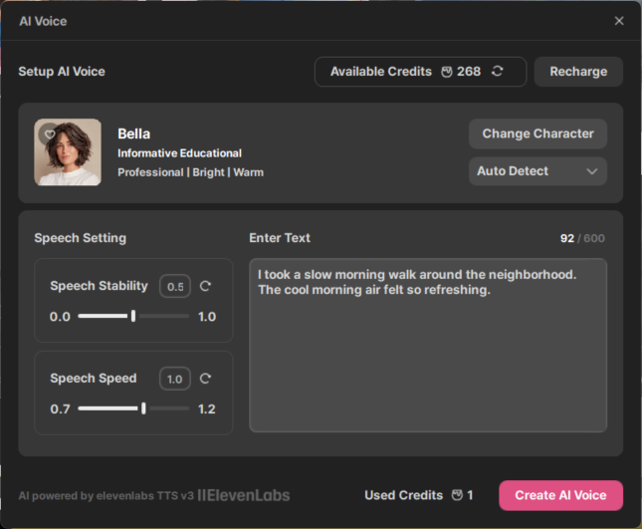The height and width of the screenshot is (529, 642).
Task: Click the Recharge button
Action: 578,72
